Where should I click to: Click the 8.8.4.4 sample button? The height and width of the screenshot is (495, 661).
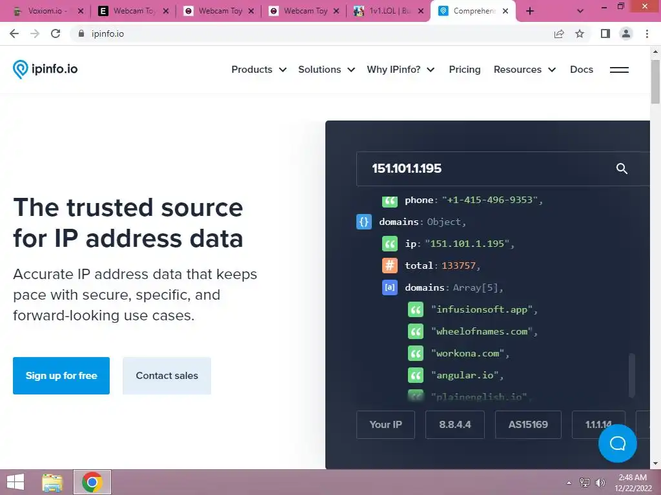pyautogui.click(x=455, y=425)
